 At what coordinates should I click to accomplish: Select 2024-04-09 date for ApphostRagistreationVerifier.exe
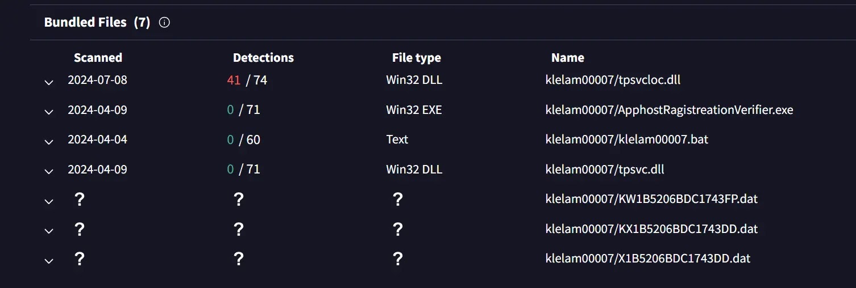(97, 110)
